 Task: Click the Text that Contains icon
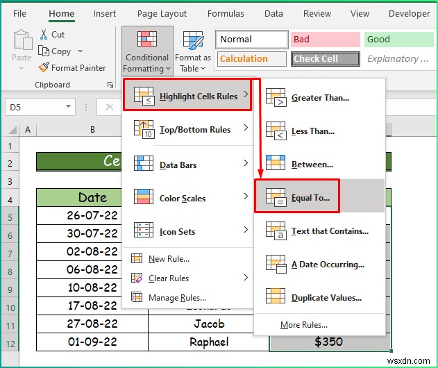pos(276,231)
